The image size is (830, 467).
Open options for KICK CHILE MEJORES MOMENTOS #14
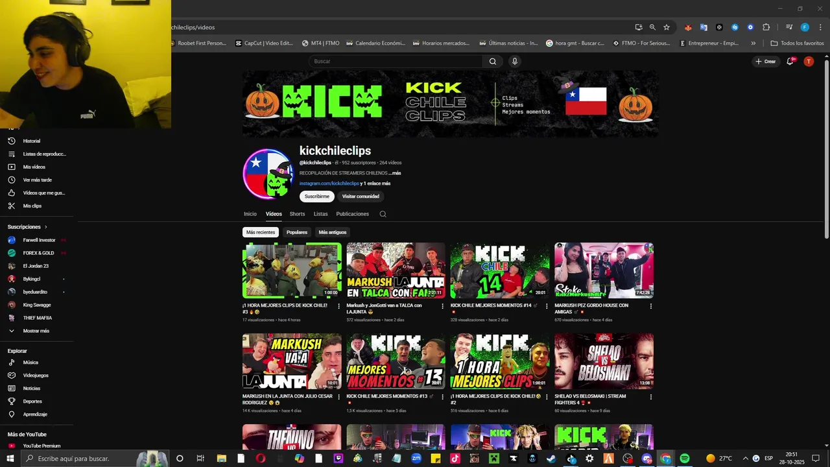point(547,306)
